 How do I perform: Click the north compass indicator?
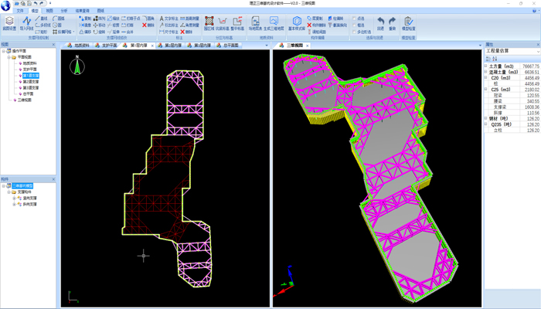[x=77, y=67]
